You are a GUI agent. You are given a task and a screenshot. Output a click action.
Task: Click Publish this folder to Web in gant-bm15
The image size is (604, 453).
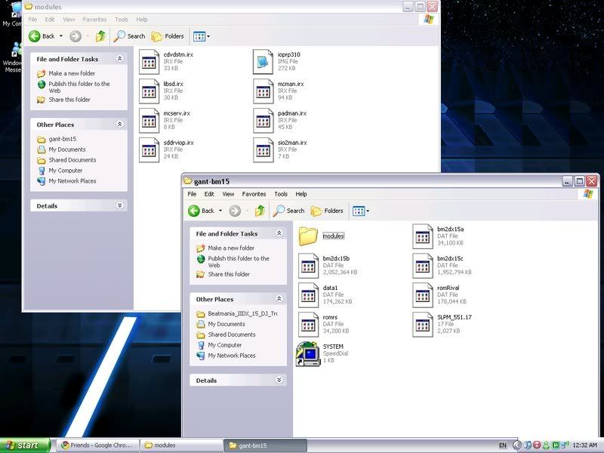click(x=239, y=261)
